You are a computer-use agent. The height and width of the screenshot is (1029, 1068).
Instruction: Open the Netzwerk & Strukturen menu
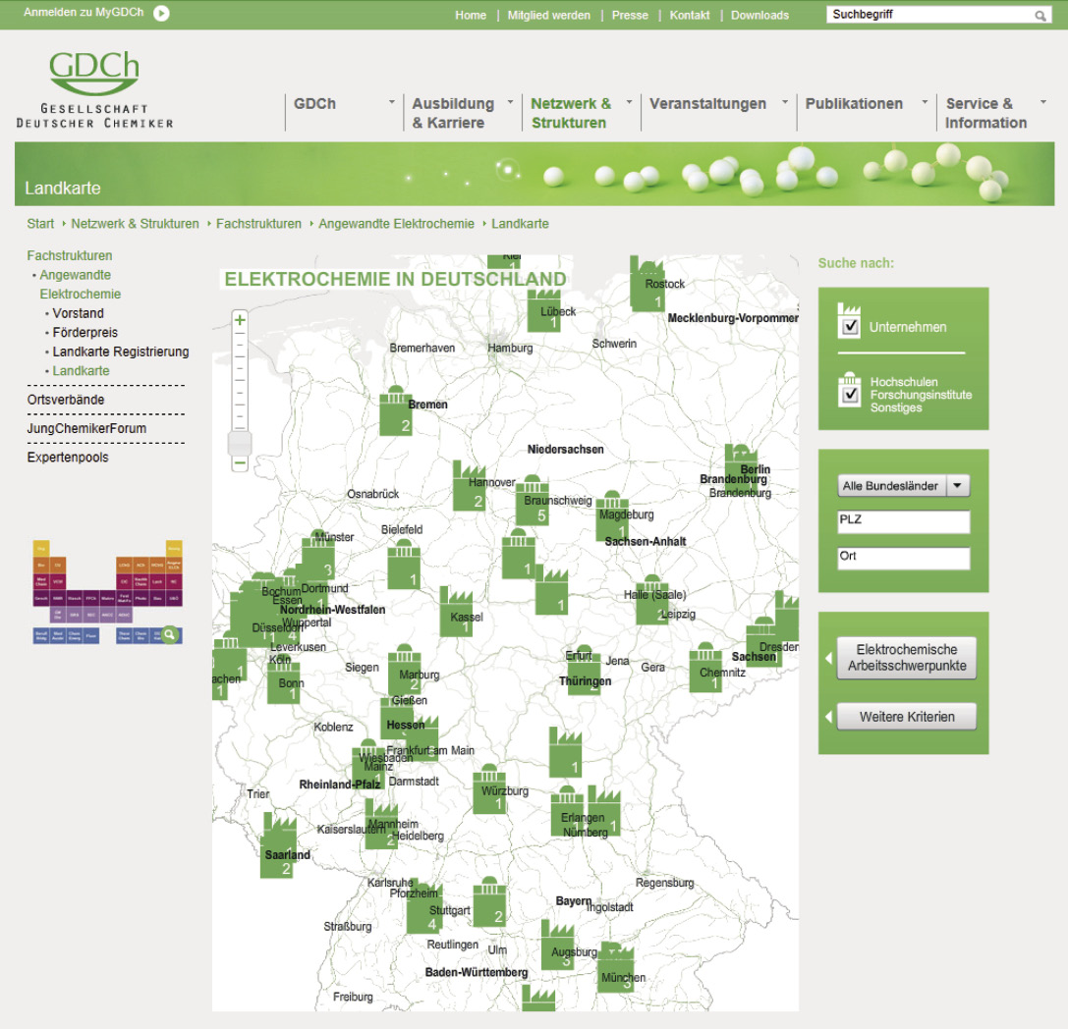[x=571, y=113]
